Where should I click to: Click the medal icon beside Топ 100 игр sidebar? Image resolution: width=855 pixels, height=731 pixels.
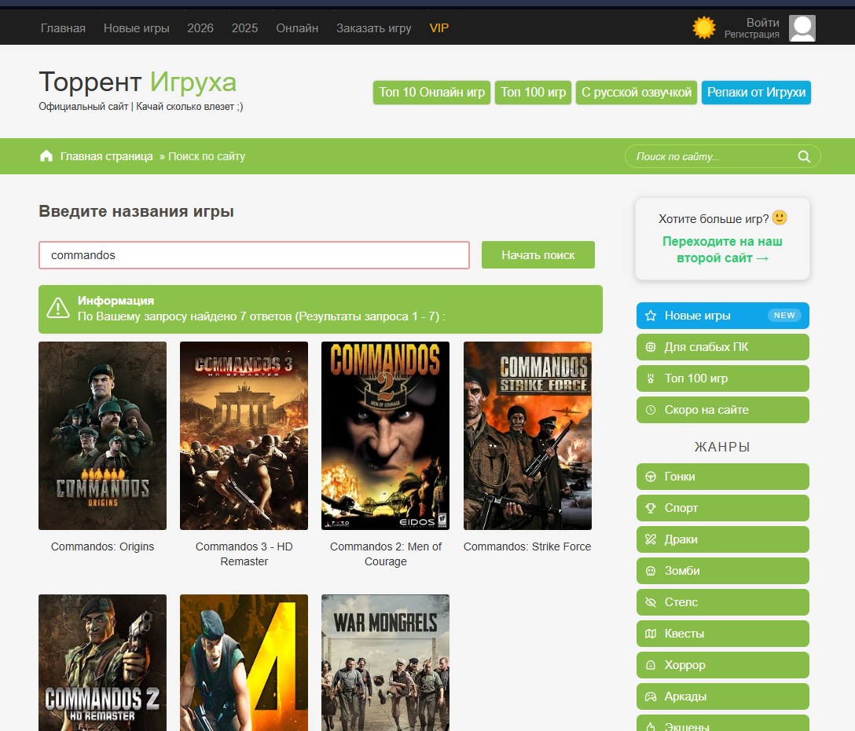pos(651,378)
